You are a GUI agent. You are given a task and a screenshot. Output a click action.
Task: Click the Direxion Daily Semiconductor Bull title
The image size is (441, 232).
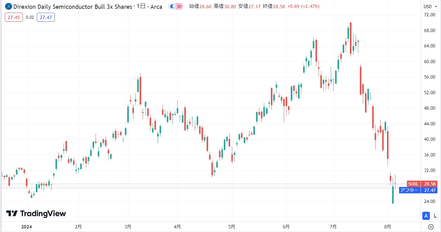73,6
